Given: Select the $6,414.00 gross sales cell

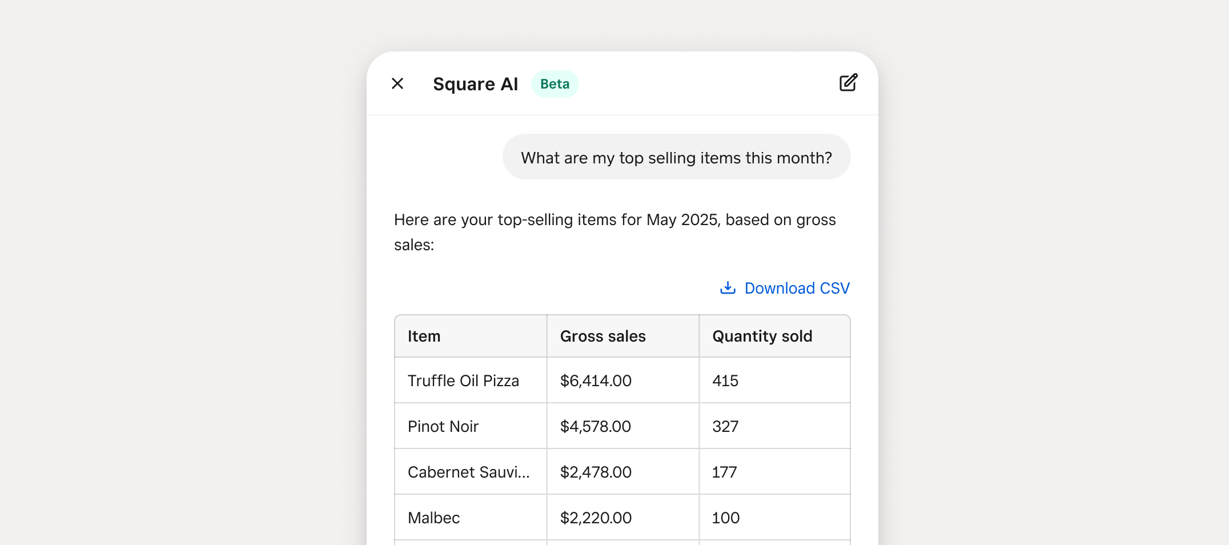Looking at the screenshot, I should [622, 380].
